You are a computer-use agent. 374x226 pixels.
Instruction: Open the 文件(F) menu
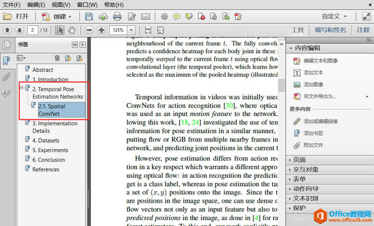point(11,5)
